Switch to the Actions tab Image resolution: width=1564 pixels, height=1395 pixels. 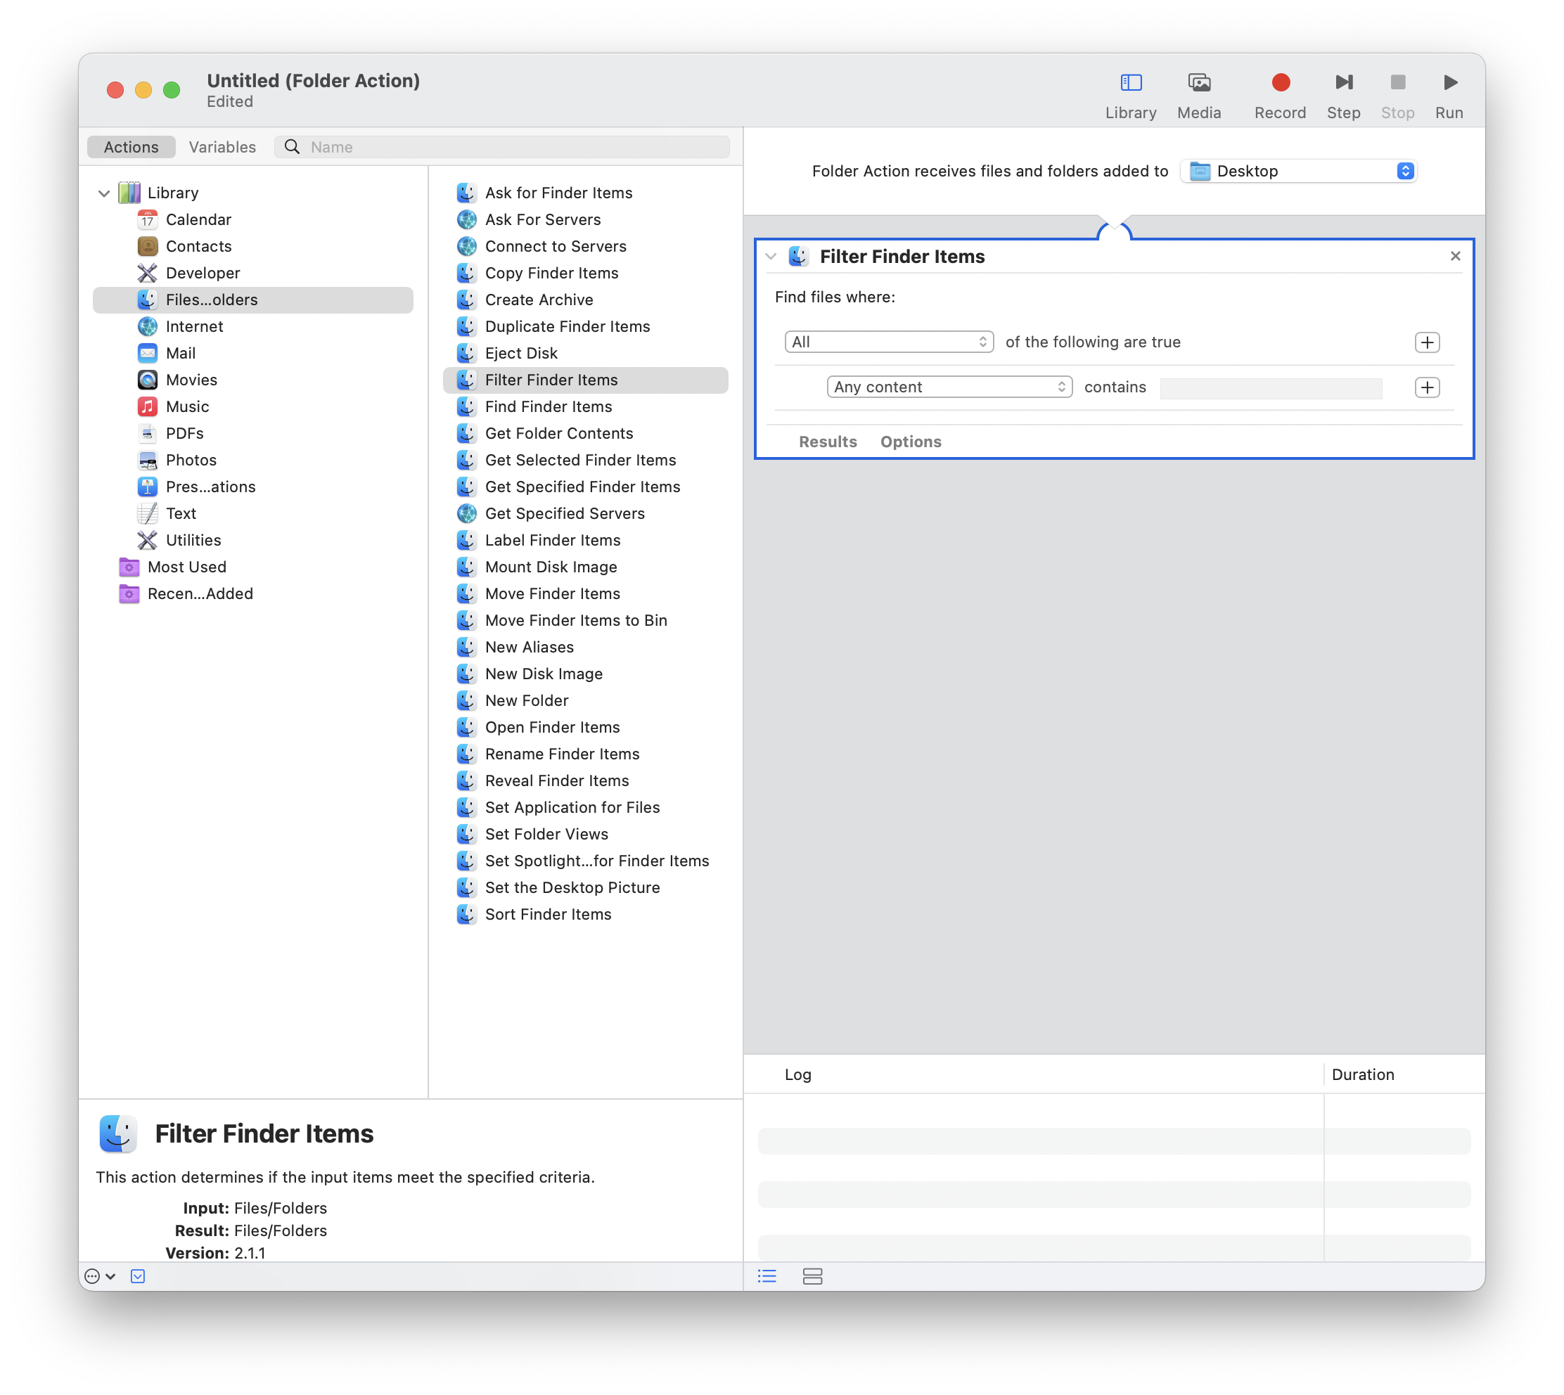[131, 147]
